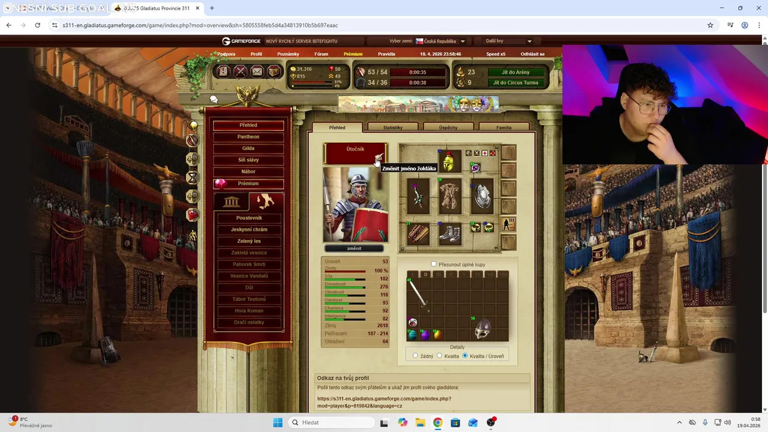This screenshot has height=432, width=768.
Task: Click the Odhlásit se logout link
Action: pyautogui.click(x=533, y=54)
